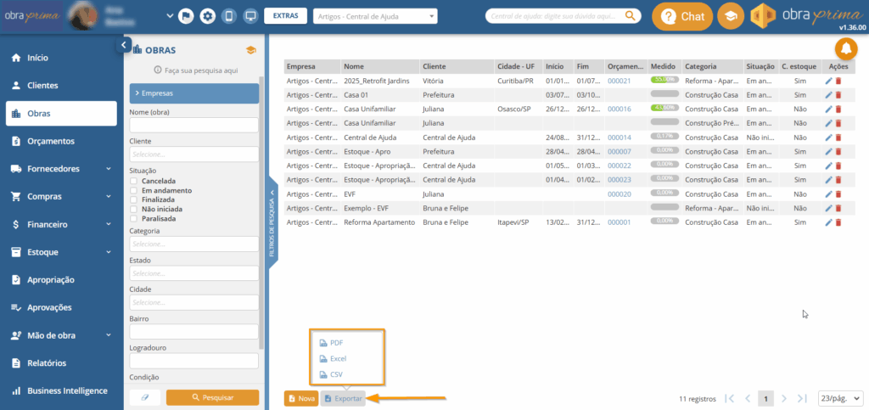The image size is (869, 410).
Task: Expand the Fornecedores sidebar menu
Action: pos(61,169)
